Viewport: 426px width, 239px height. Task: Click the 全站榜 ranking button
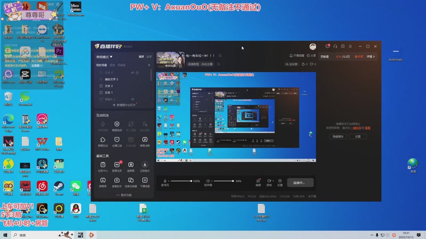(290, 64)
